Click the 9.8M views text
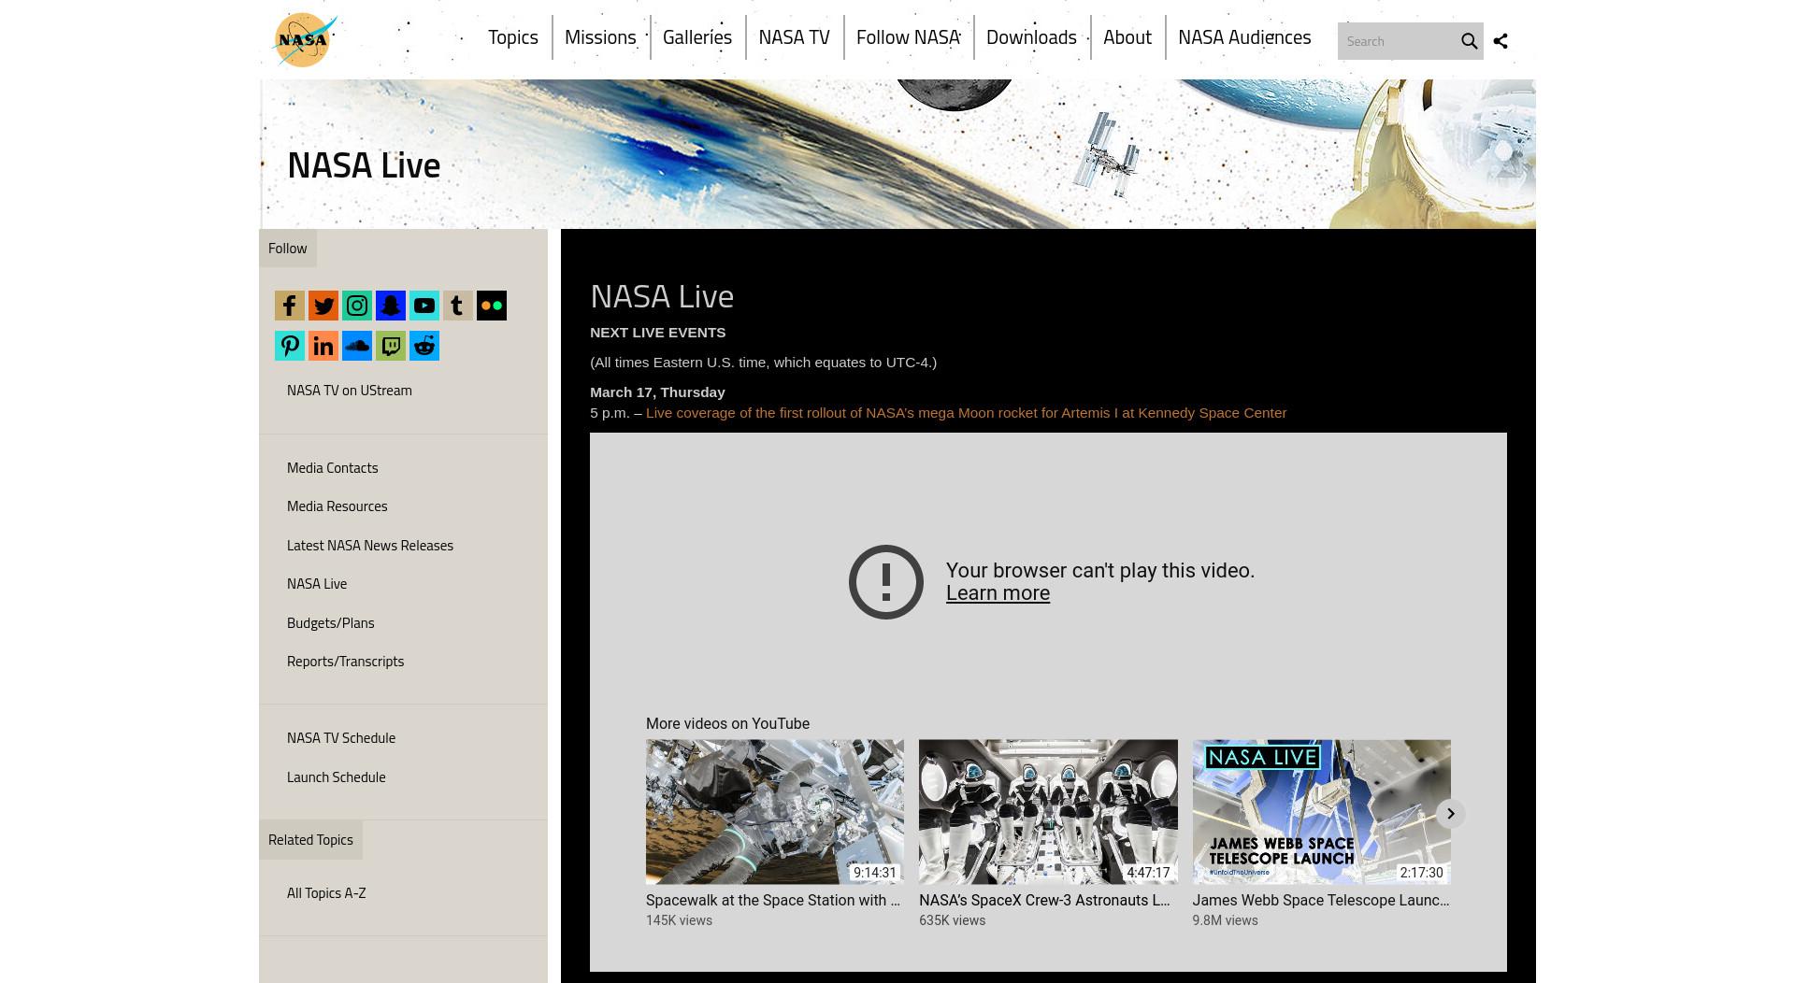The image size is (1795, 983). click(x=1225, y=921)
